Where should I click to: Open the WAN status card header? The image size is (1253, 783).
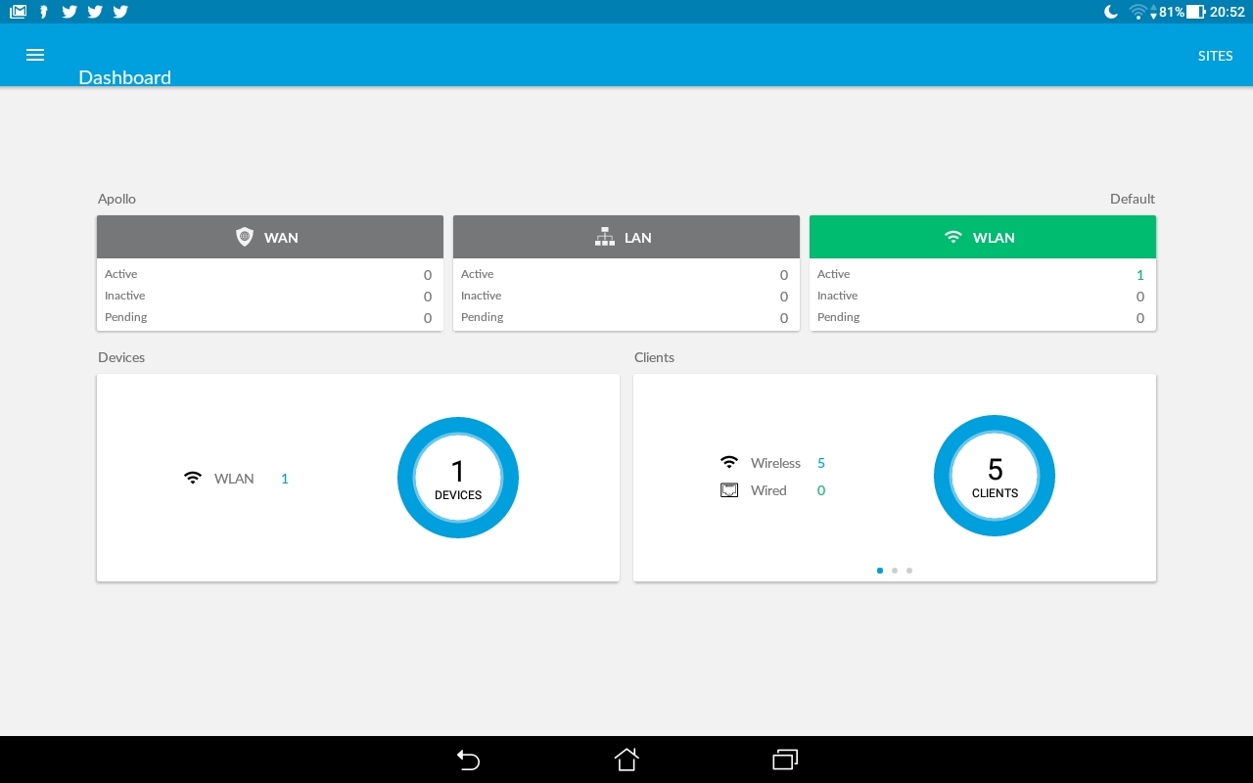(270, 237)
